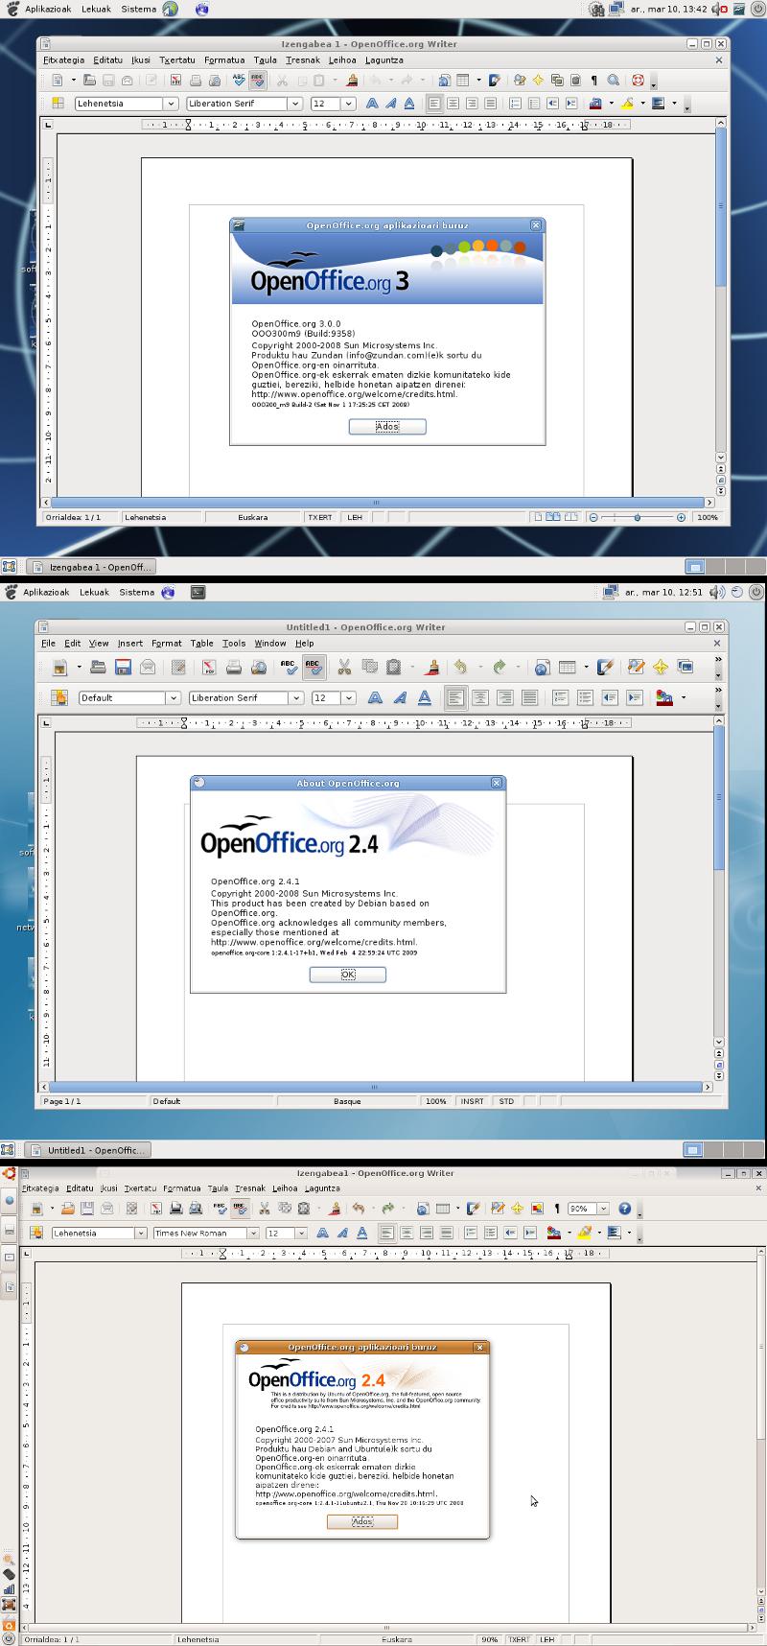Screen dimensions: 767x1646
Task: Open Formatua menu in top Izengabea 1 window
Action: click(x=224, y=59)
